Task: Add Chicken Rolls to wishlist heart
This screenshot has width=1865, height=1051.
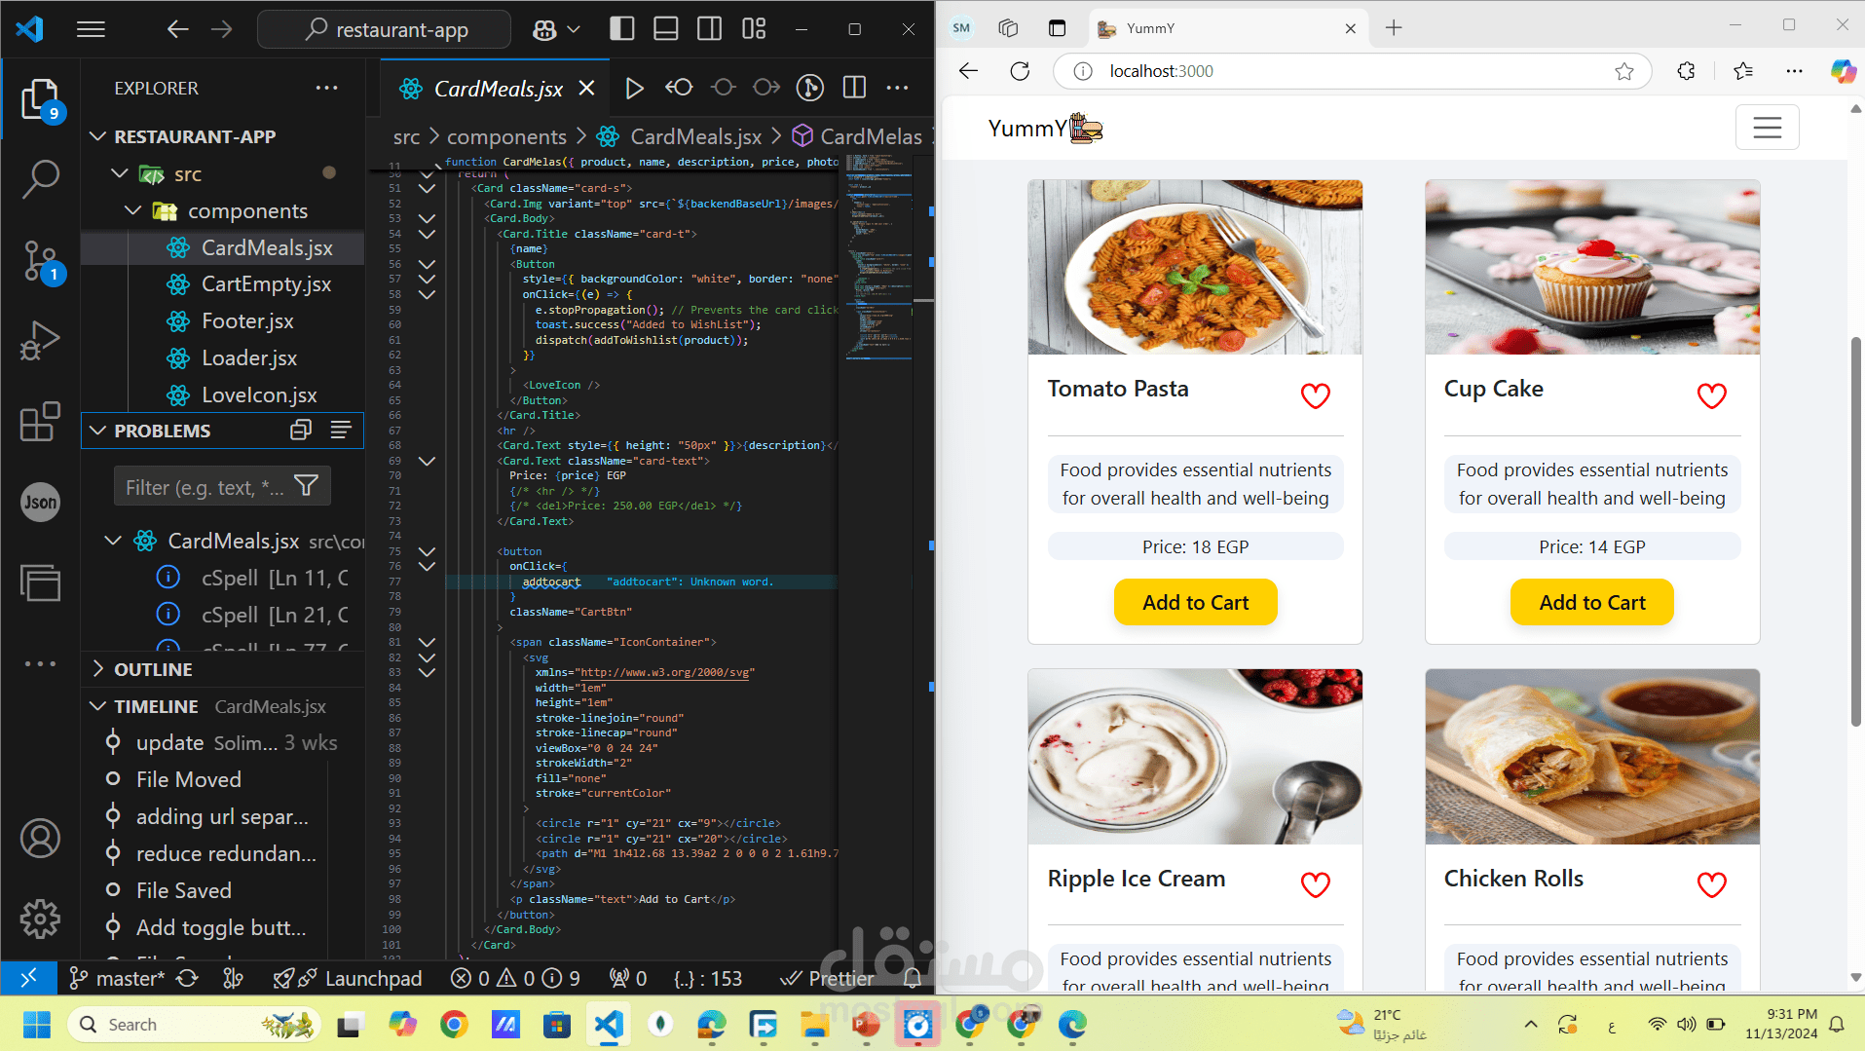Action: 1711,884
